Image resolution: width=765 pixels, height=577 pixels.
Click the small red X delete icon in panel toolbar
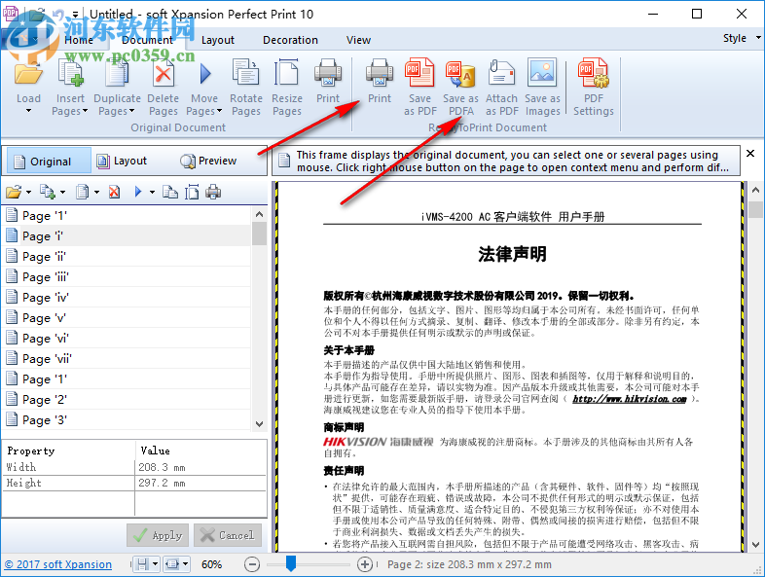(114, 192)
